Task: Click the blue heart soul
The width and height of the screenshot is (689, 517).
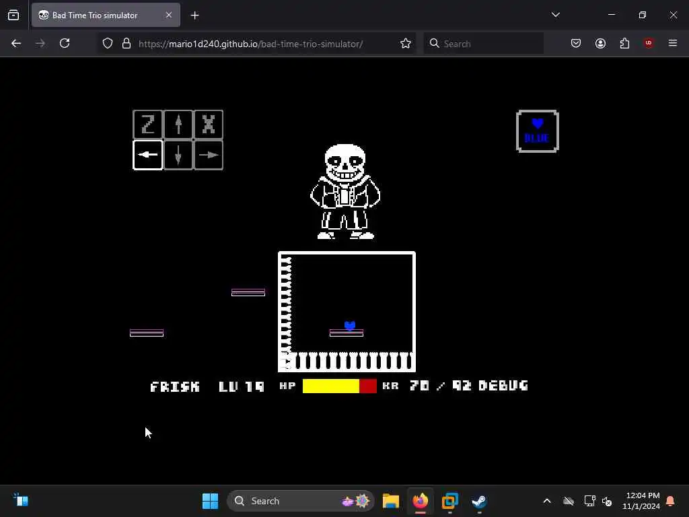Action: tap(350, 325)
